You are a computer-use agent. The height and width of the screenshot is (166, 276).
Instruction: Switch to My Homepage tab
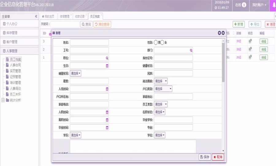(48, 16)
